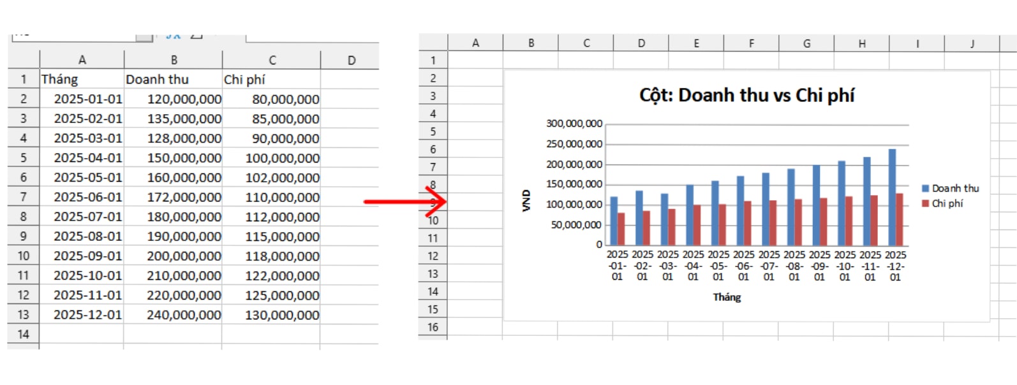Image resolution: width=1017 pixels, height=385 pixels.
Task: Select cell containing 2025-10-01
Action: [82, 276]
